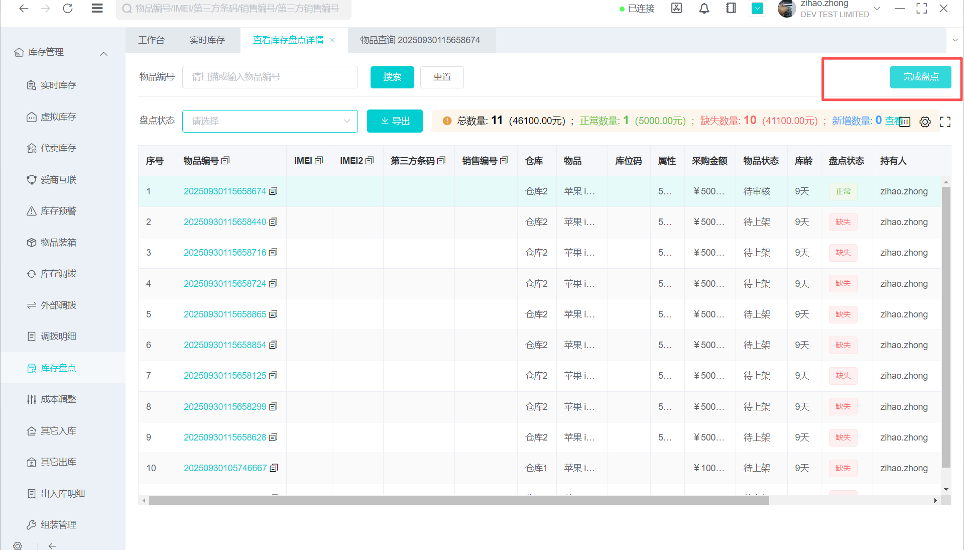Toggle the hamburger menu icon
Image resolution: width=964 pixels, height=550 pixels.
click(97, 9)
